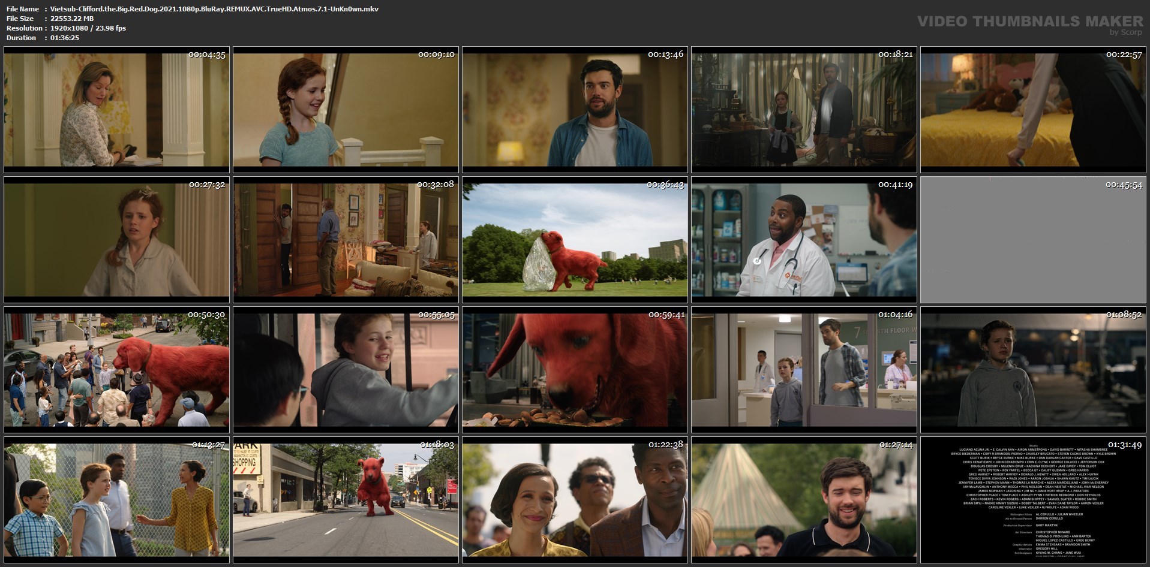Select the thumbnail at 00:04:35

[117, 110]
